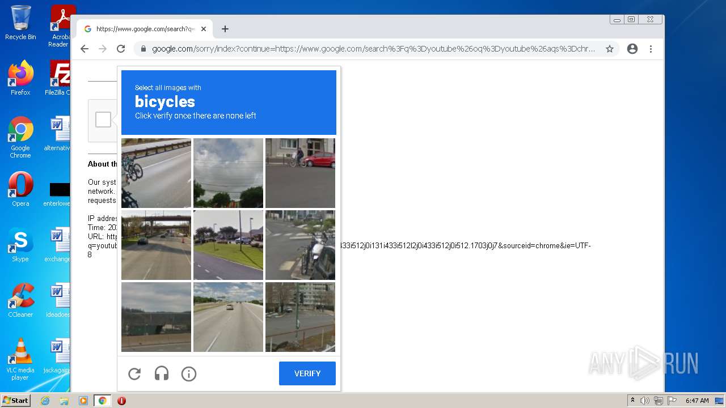Open volume control in system tray
The width and height of the screenshot is (726, 408).
[x=645, y=401]
